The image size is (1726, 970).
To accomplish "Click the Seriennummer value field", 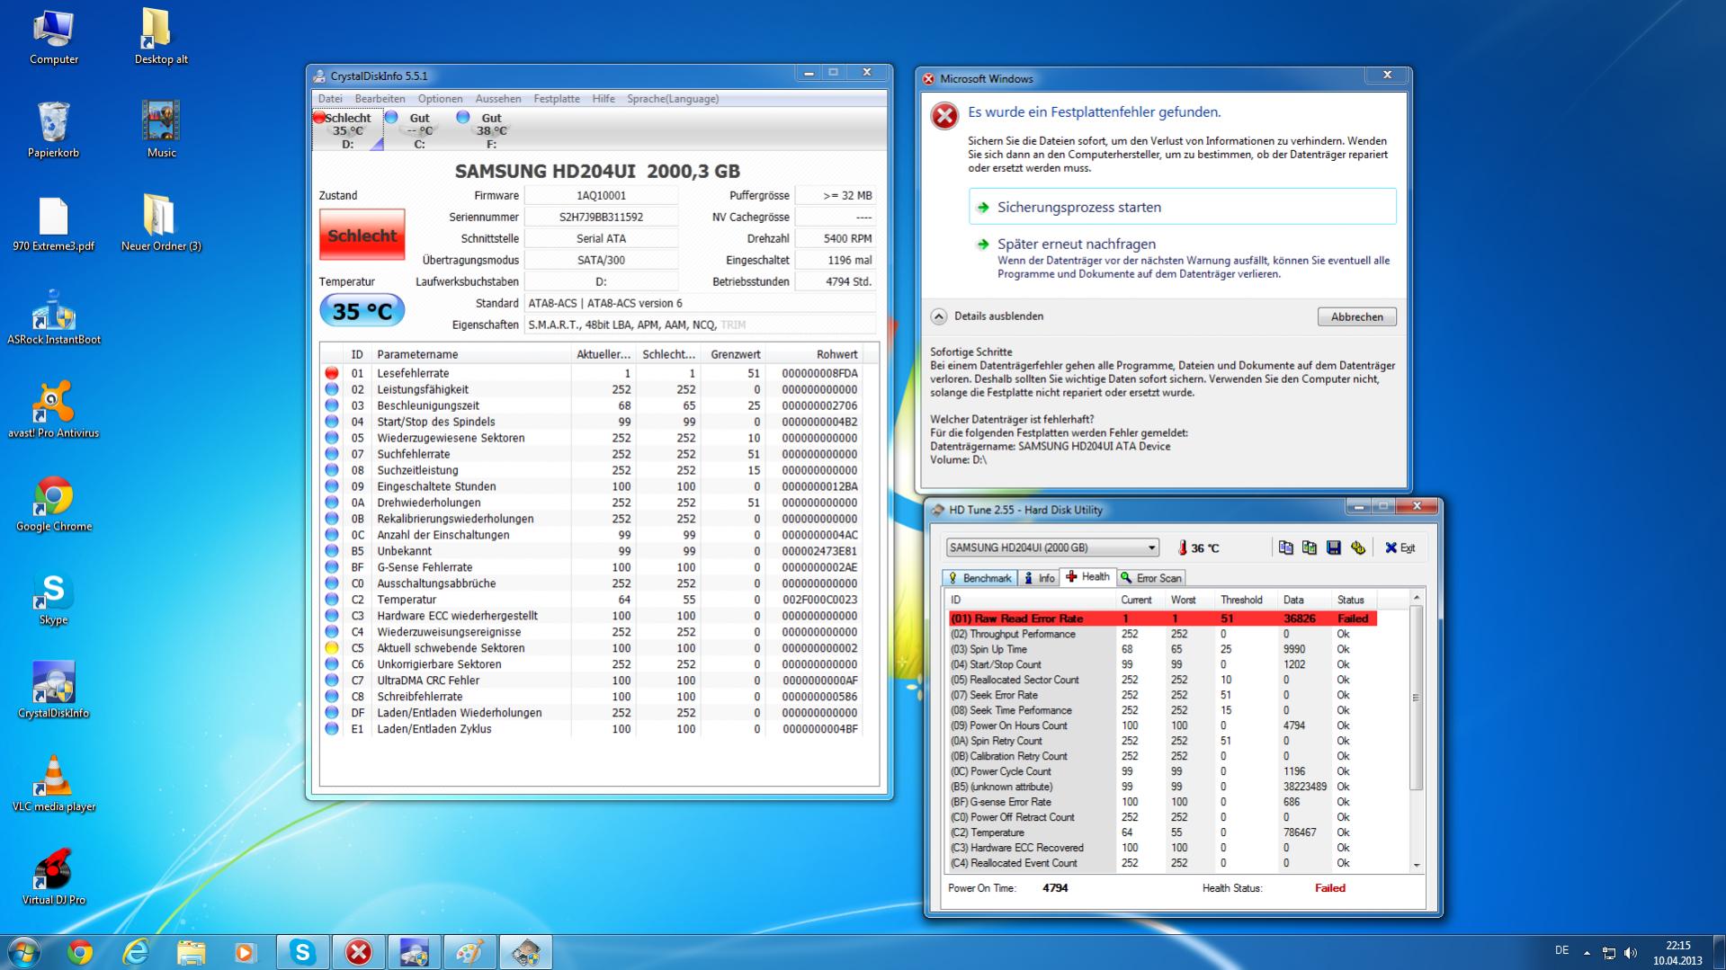I will (x=601, y=217).
